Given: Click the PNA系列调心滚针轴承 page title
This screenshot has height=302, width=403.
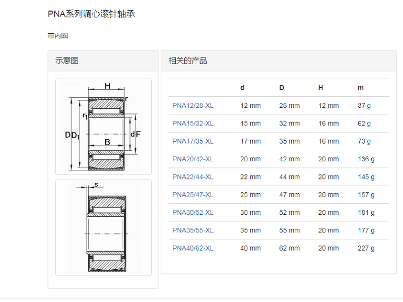Looking at the screenshot, I should (91, 14).
